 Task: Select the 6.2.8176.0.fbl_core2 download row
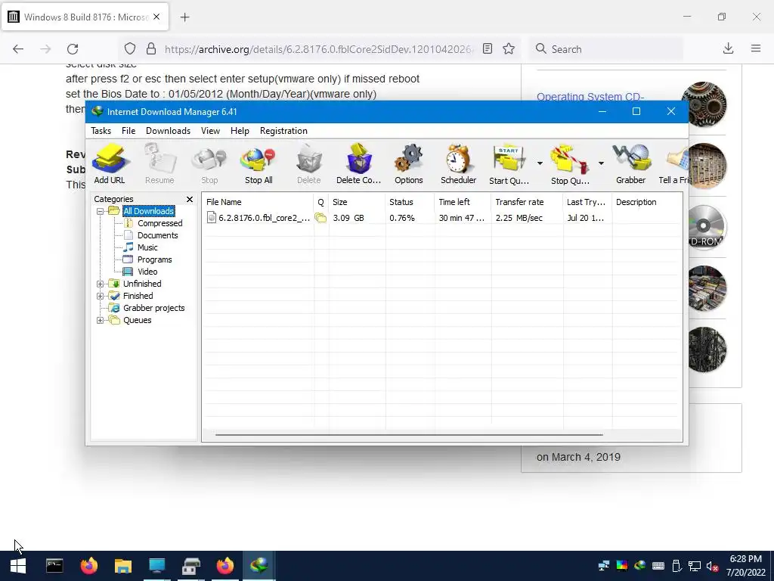click(442, 218)
